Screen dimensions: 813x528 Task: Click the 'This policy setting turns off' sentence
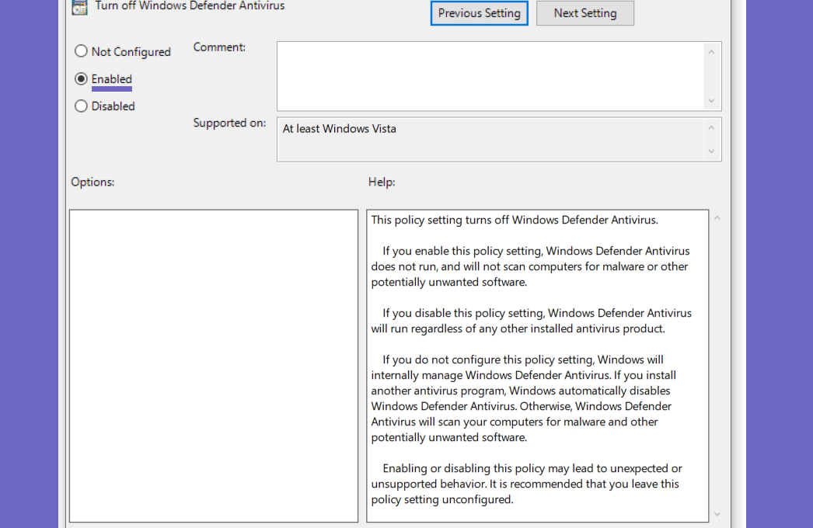515,220
